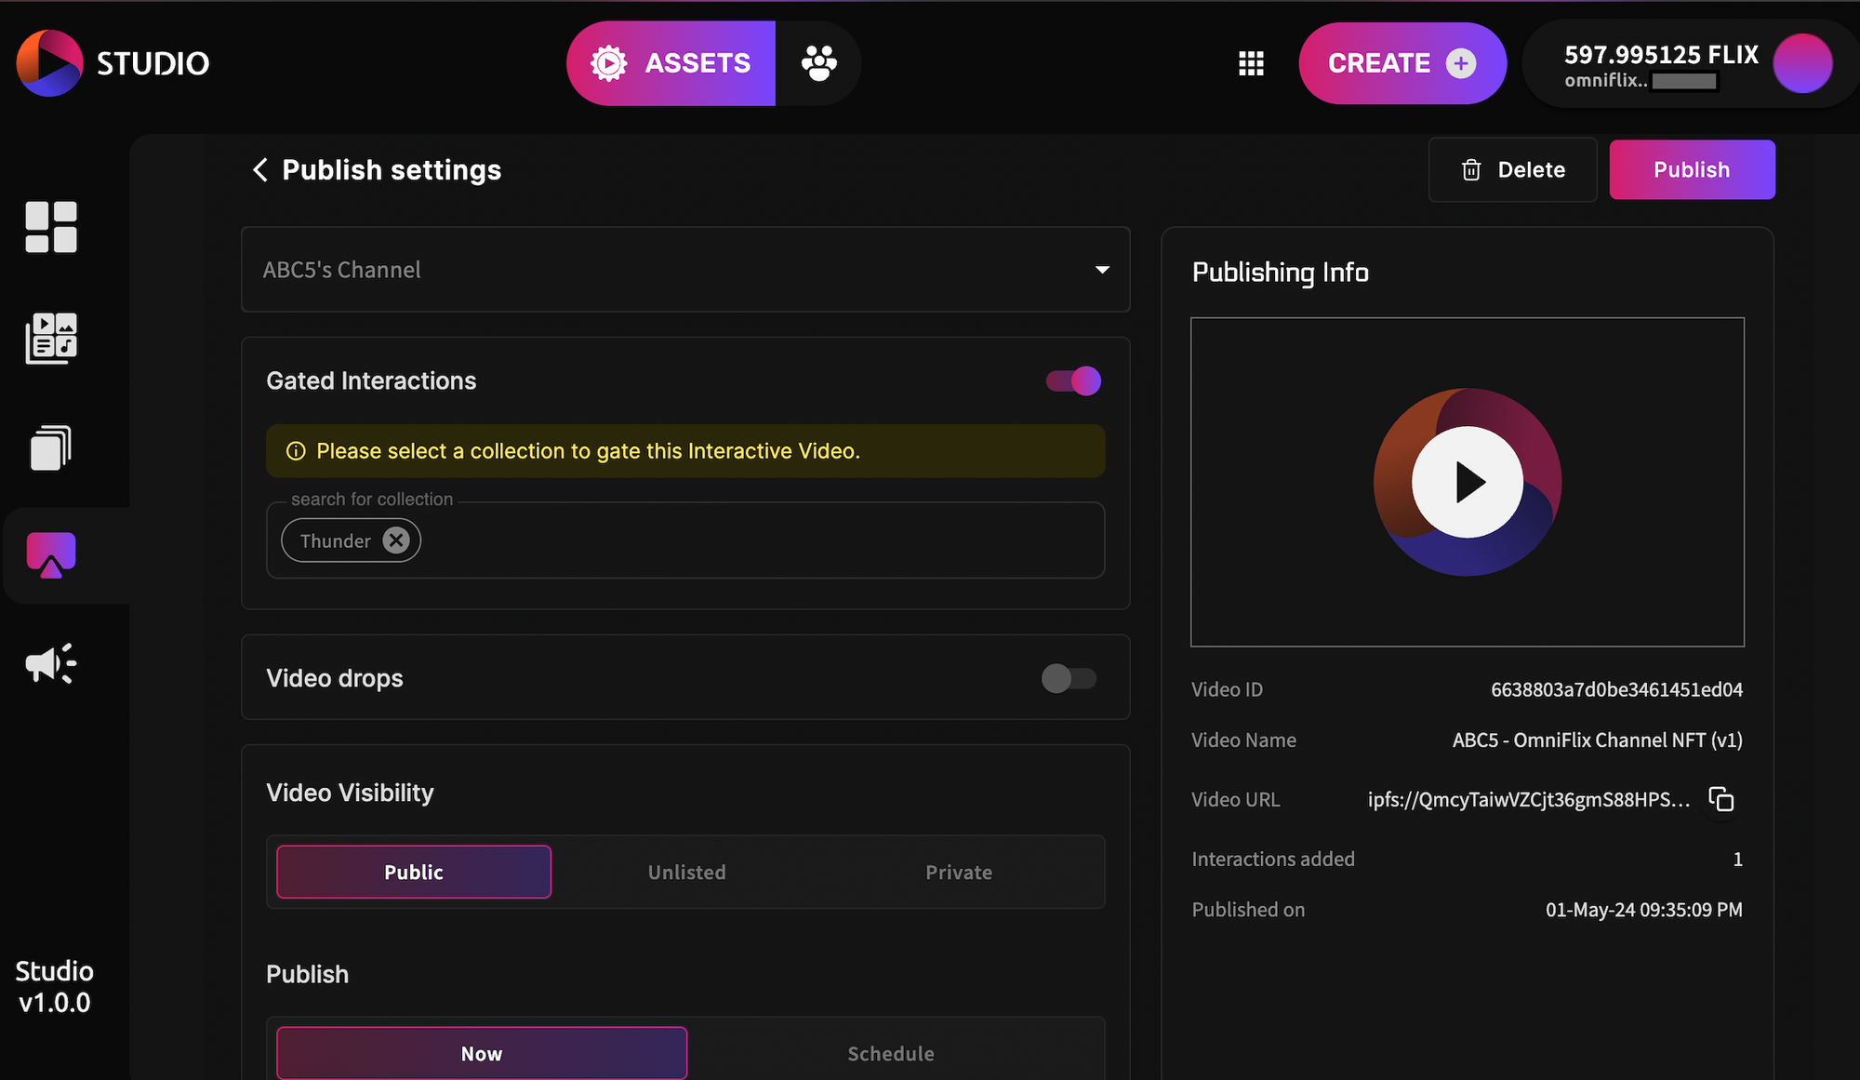The height and width of the screenshot is (1080, 1860).
Task: Open the account profile avatar
Action: 1802,63
